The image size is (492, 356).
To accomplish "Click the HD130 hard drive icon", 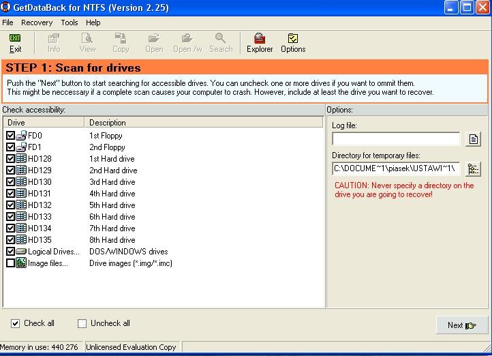I will coord(21,182).
